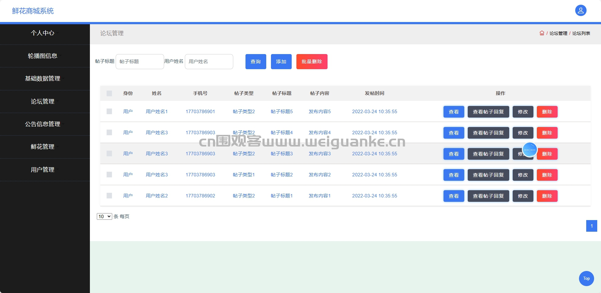Click the 论坛列表 breadcrumb link
Viewport: 601px width, 293px height.
click(x=581, y=33)
